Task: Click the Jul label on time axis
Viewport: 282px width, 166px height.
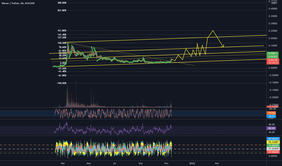Action: coord(114,163)
